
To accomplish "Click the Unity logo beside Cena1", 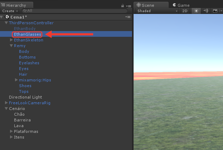I will tap(7, 17).
